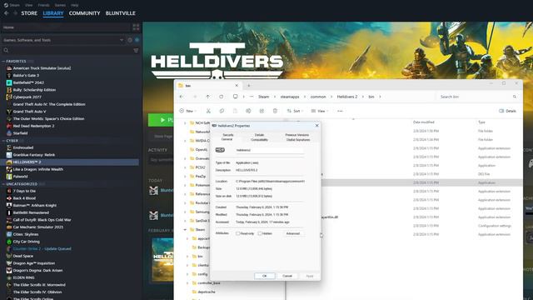Check the Read-only attribute checkbox
This screenshot has width=533, height=300.
click(x=238, y=233)
